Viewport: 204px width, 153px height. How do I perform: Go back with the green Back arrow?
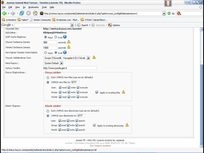point(4,13)
